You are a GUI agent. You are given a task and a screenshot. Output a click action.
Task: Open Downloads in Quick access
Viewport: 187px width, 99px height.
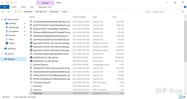[14, 27]
